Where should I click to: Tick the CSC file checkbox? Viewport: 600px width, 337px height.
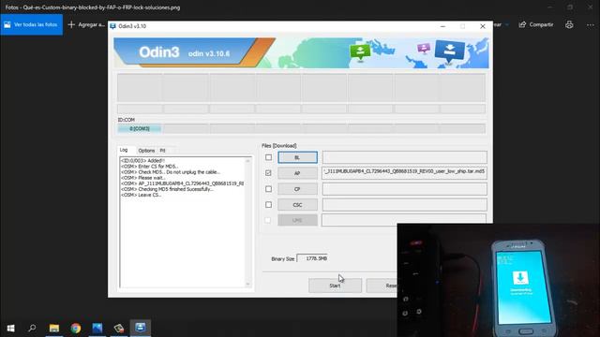(269, 205)
